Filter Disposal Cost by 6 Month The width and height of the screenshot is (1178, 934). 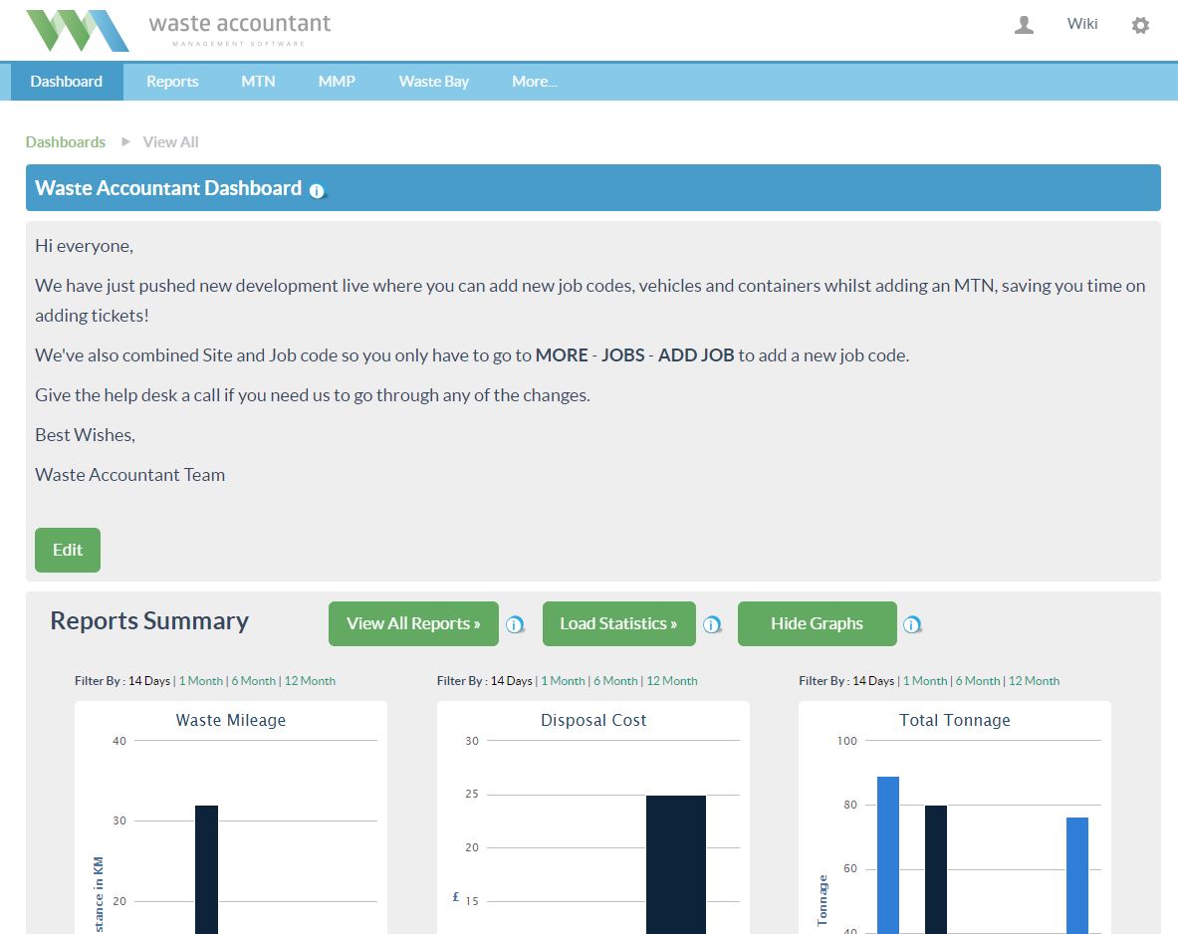coord(615,681)
